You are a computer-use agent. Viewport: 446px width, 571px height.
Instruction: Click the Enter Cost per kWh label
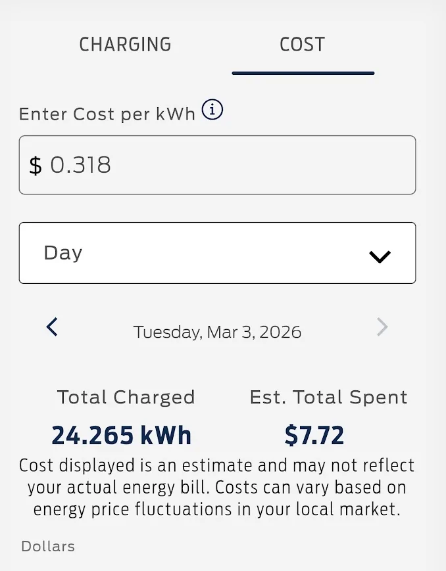(x=107, y=114)
